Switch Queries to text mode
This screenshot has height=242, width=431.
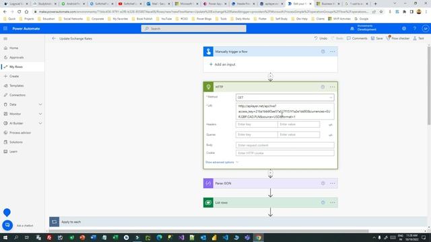click(x=331, y=135)
